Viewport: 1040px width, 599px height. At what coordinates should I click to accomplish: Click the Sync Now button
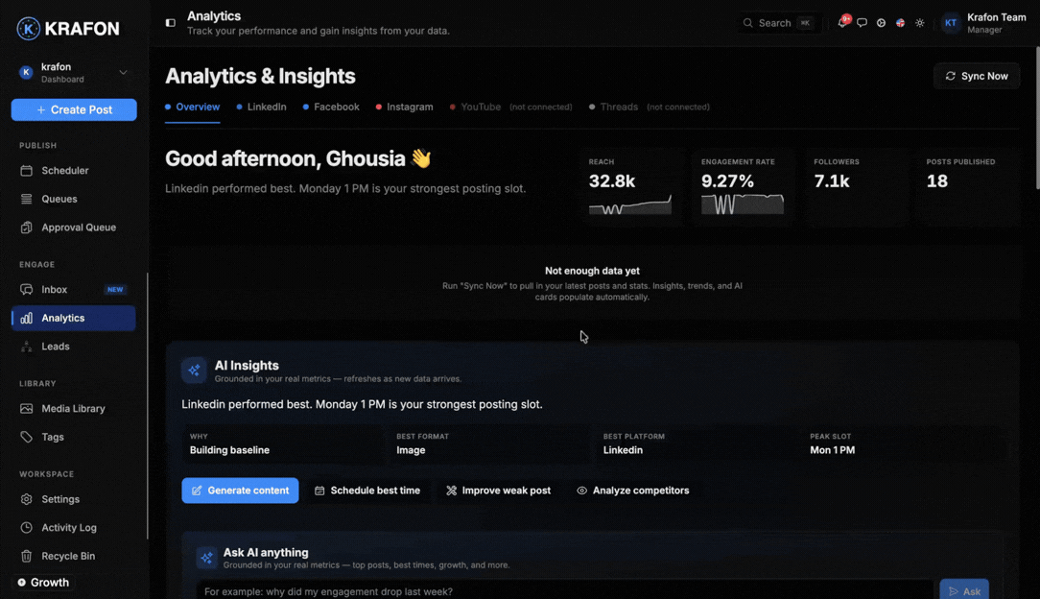[x=977, y=76]
